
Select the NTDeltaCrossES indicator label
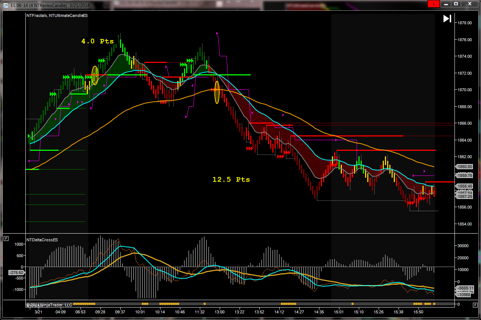tap(42, 240)
